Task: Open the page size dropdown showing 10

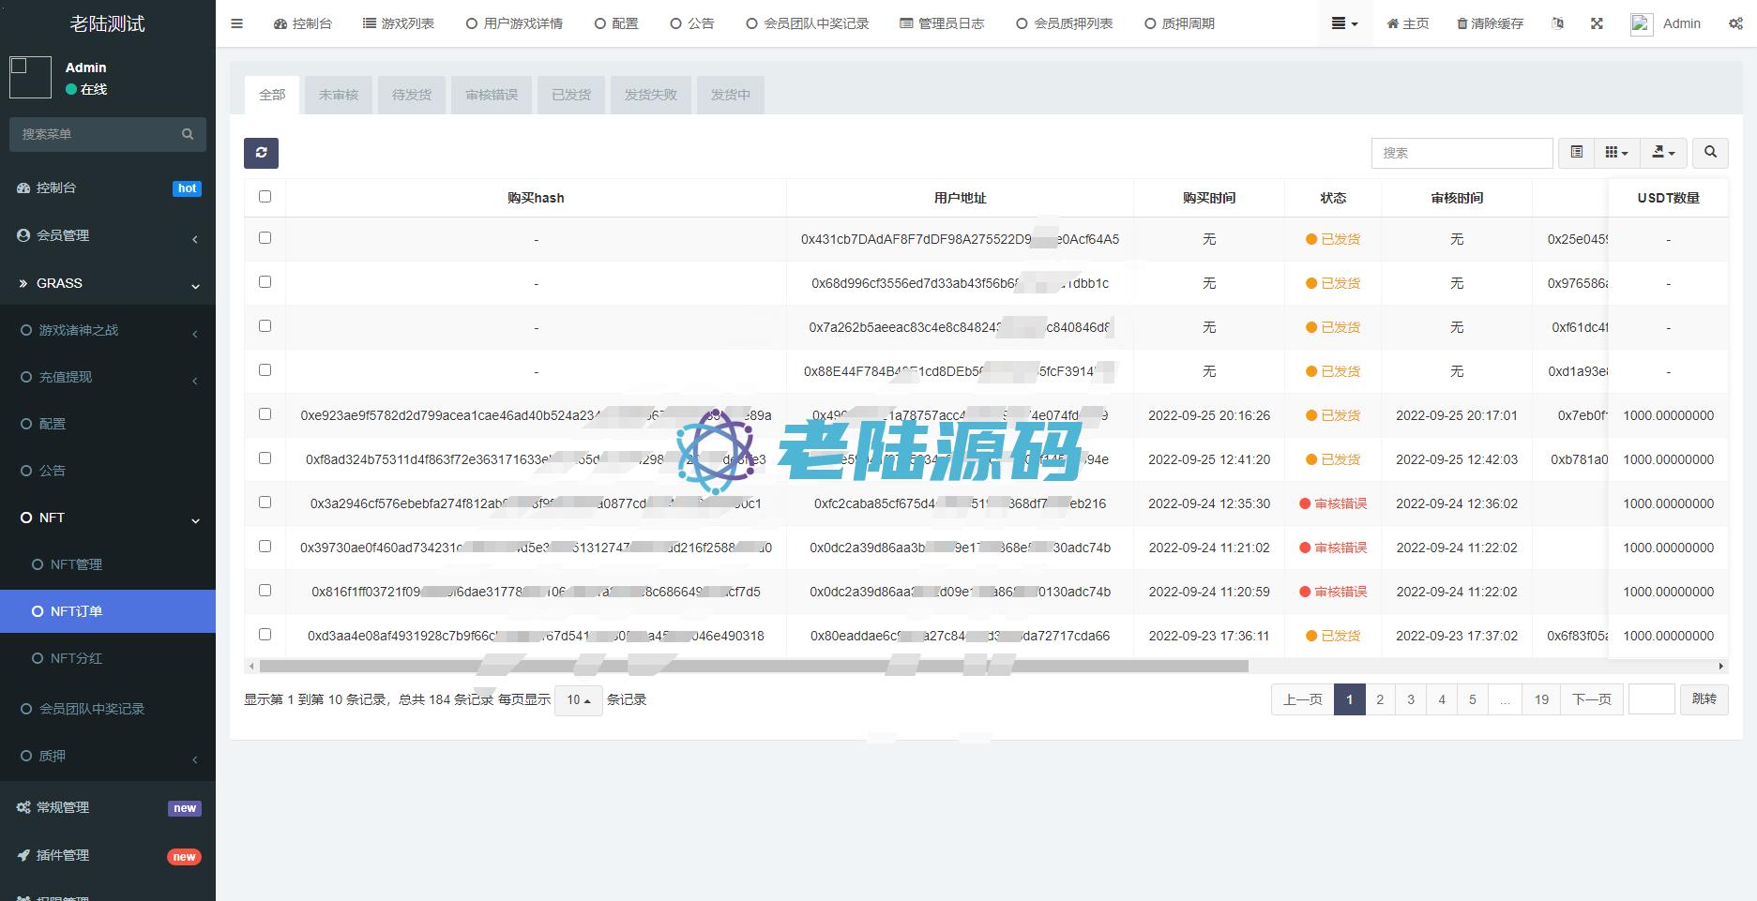Action: [x=578, y=700]
